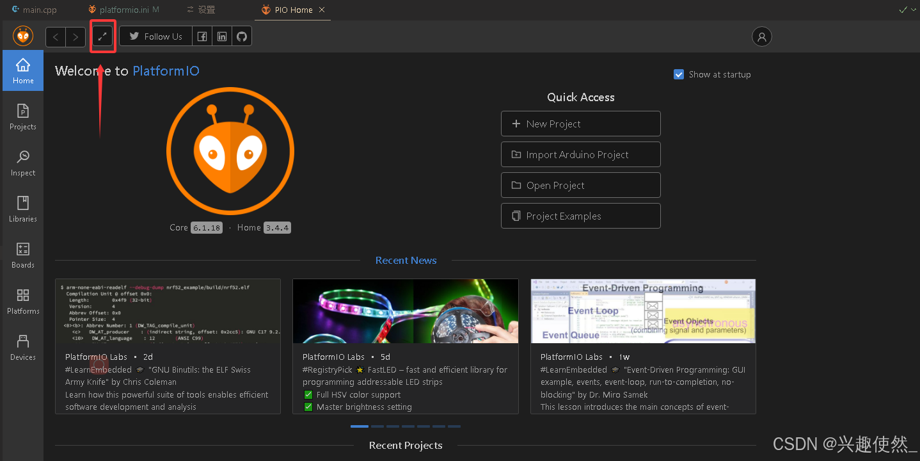Open Platforms in the sidebar

(x=23, y=302)
